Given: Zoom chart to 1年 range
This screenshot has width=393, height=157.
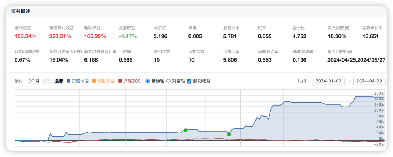Looking at the screenshot, I should 46,81.
